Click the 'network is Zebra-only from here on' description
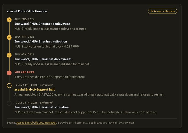Viewport: 188px width, 133px height. tap(86, 112)
